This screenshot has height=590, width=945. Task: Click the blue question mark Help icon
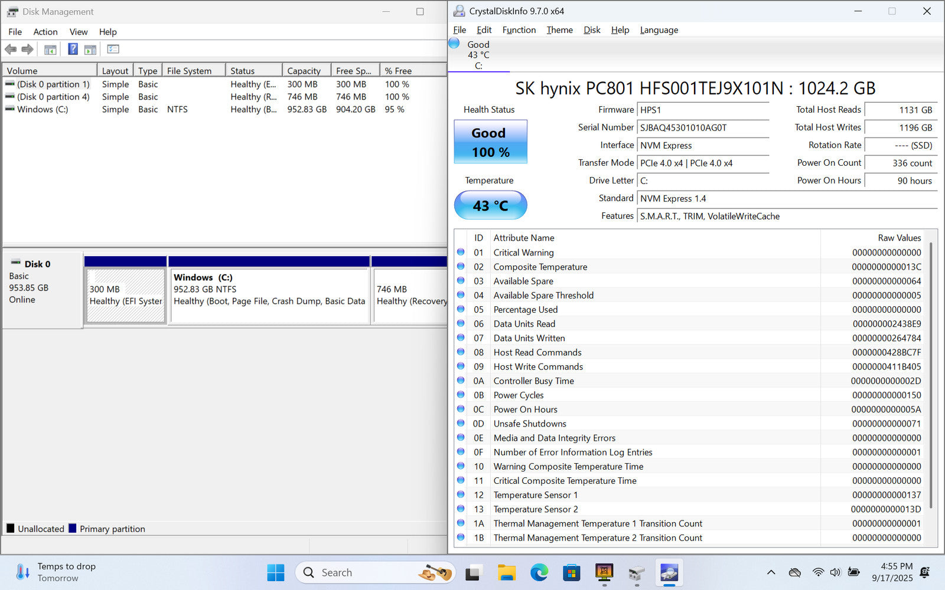(73, 50)
